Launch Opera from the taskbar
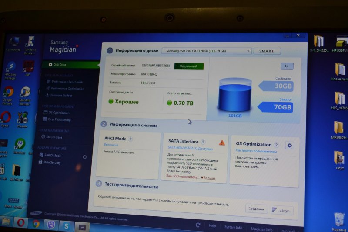This screenshot has width=348, height=232. tap(20, 222)
